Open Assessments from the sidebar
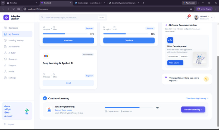Viewport: 219px width, 130px height. (17, 46)
